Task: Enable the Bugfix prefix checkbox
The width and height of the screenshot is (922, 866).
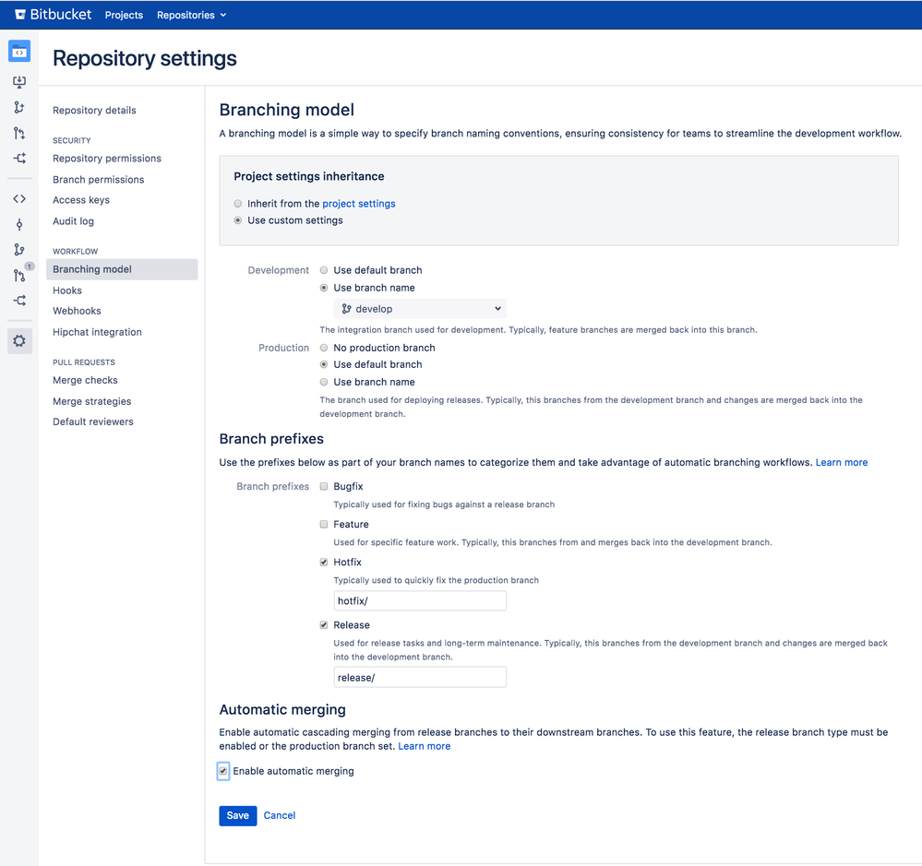Action: pyautogui.click(x=323, y=486)
